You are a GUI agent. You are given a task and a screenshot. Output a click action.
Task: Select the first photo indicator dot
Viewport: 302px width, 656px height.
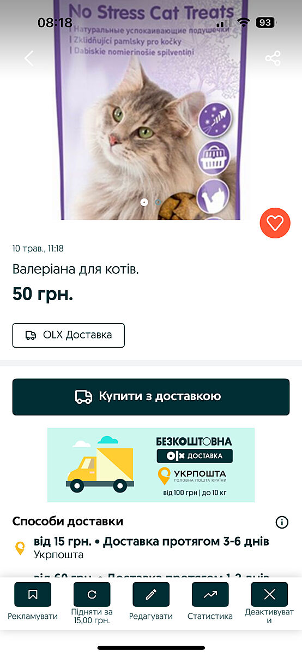144,202
